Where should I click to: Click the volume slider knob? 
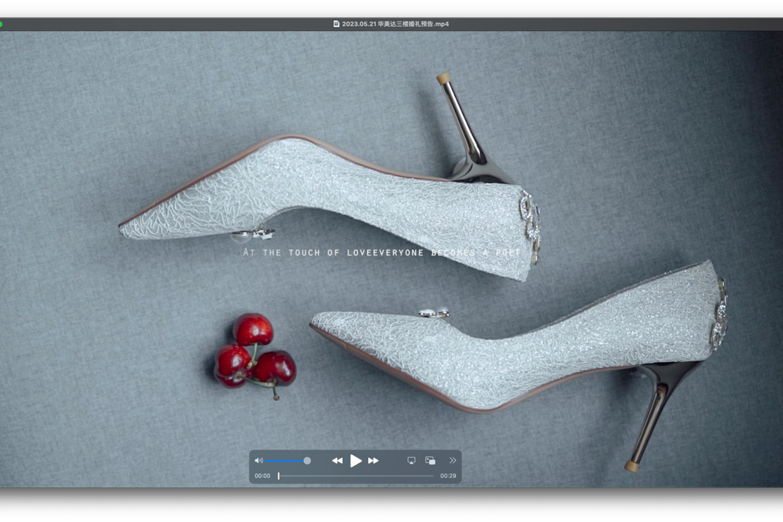pos(307,460)
